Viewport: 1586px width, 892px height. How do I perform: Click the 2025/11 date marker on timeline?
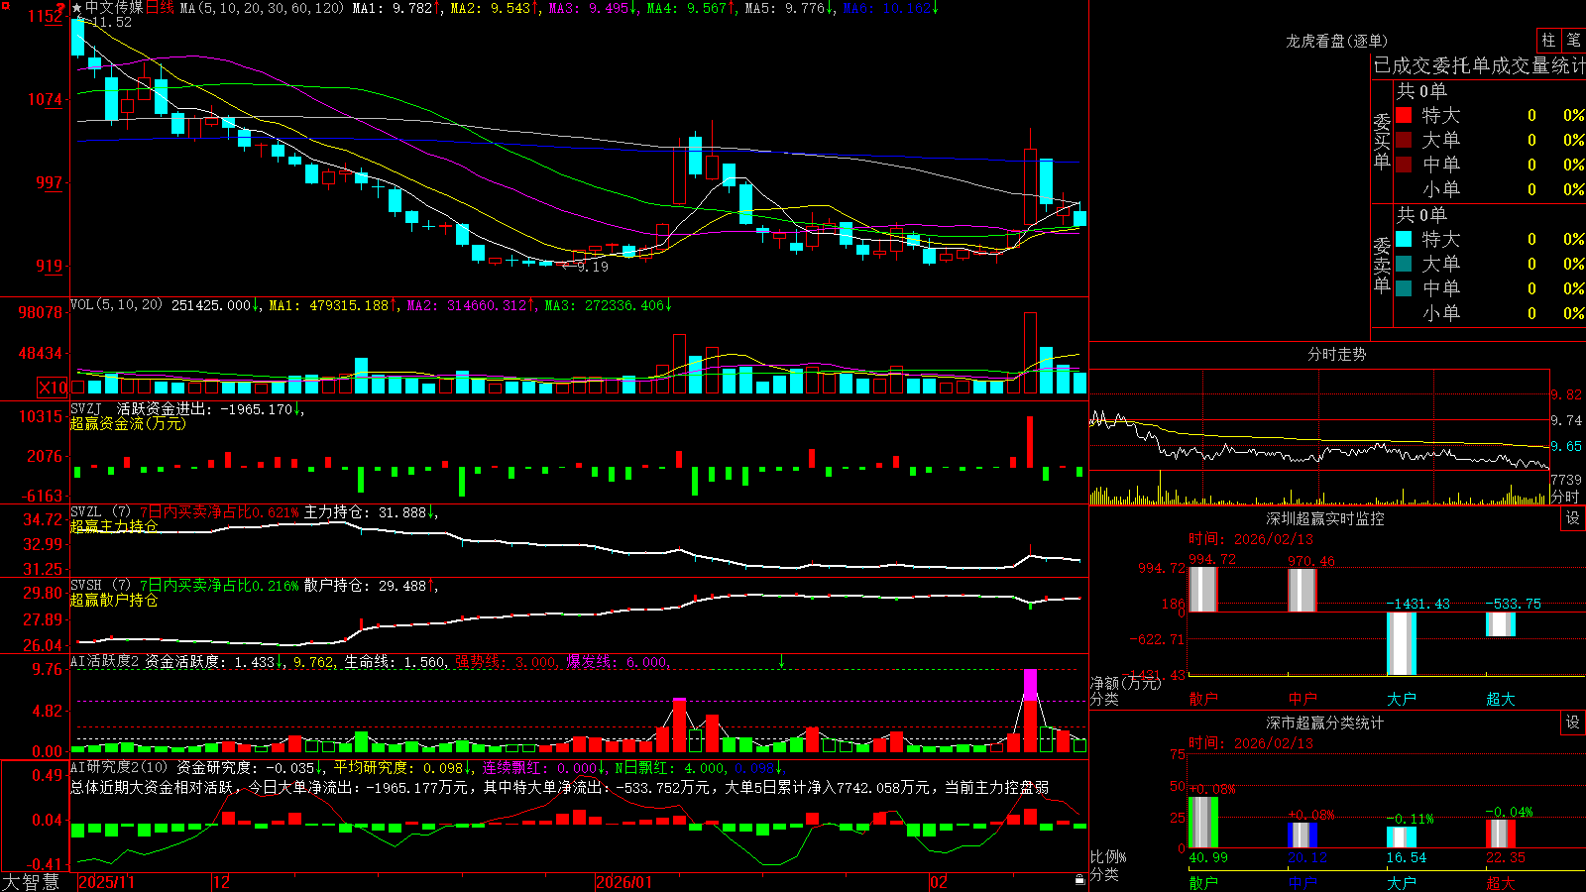pos(106,882)
